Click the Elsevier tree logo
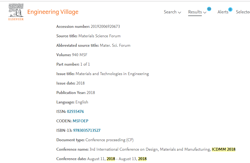Screen dimensions: 250x163 tap(16, 12)
